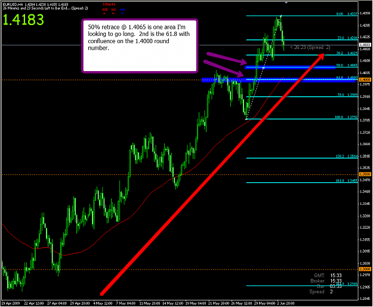Click the '7 May 04:00' label on time axis

[126, 303]
